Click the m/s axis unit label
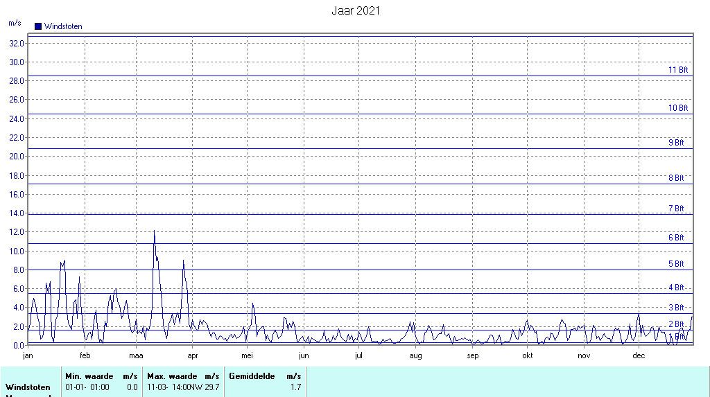 [x=15, y=23]
